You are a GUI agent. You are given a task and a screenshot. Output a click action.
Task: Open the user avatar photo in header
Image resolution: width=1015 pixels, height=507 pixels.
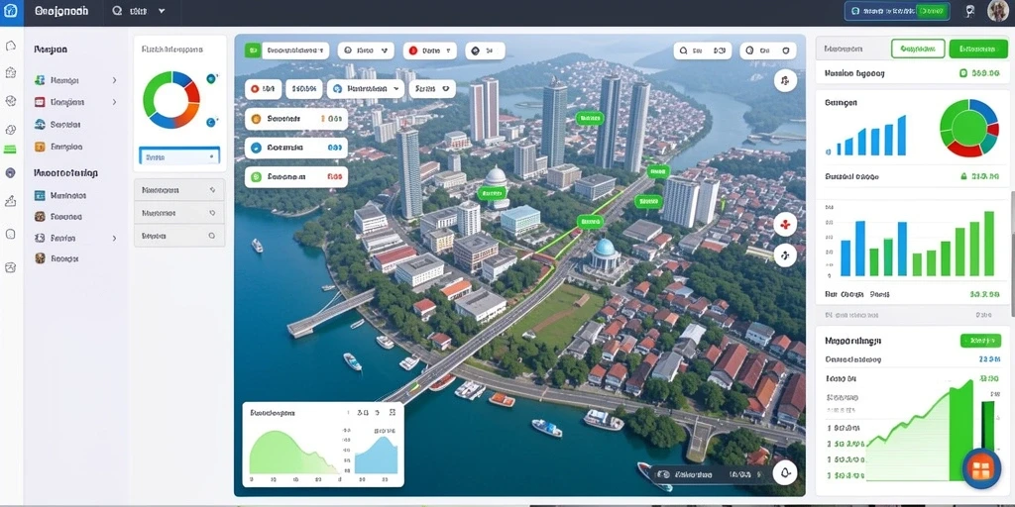pos(997,11)
